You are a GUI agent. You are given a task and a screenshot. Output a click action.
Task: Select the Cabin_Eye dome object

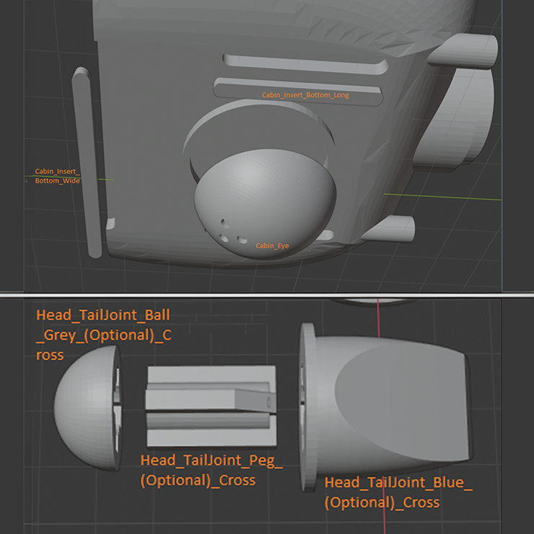265,203
